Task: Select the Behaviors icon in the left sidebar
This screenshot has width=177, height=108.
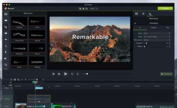Action: point(6,27)
